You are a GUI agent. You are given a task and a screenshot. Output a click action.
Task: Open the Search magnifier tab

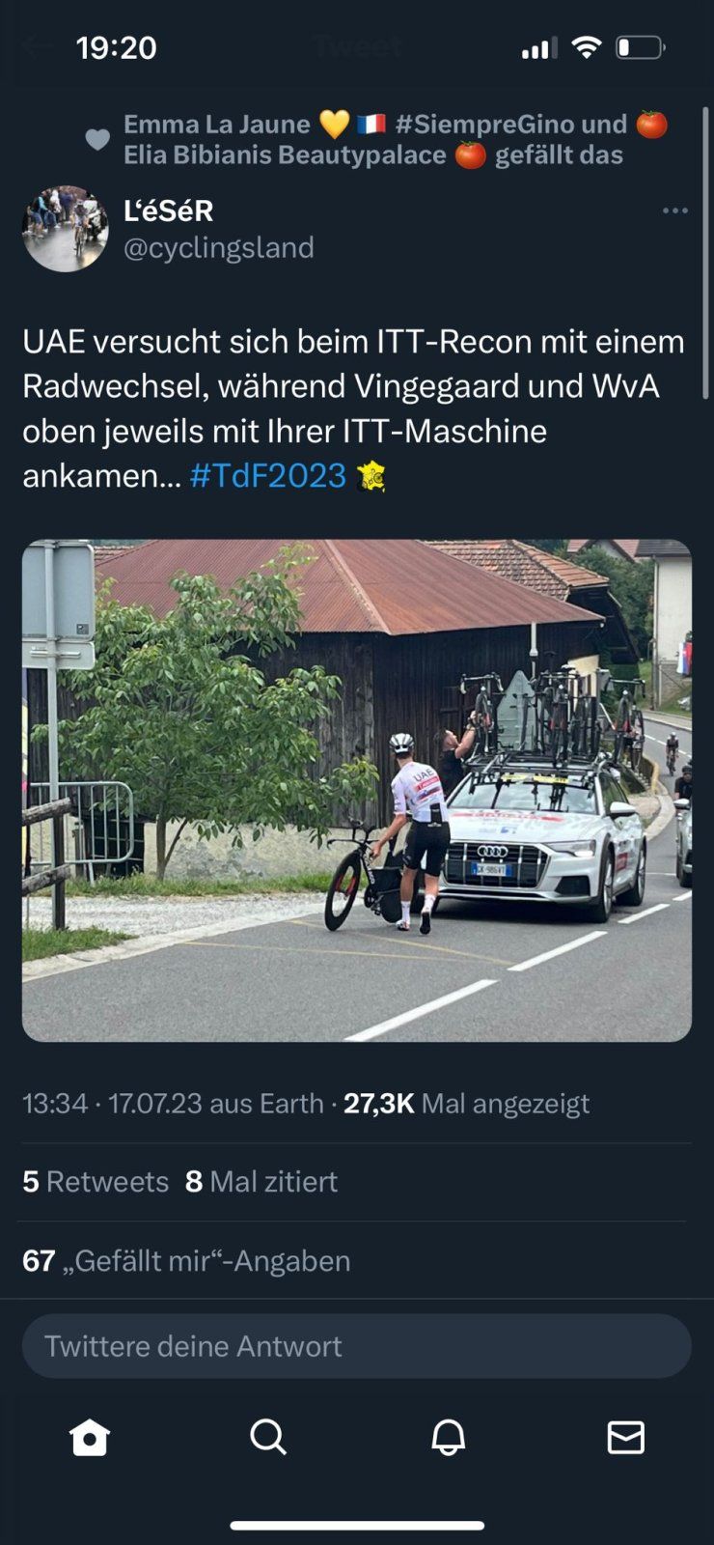tap(268, 1437)
